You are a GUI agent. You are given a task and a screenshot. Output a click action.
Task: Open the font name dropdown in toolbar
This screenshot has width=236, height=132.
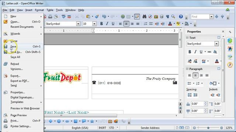coord(78,23)
